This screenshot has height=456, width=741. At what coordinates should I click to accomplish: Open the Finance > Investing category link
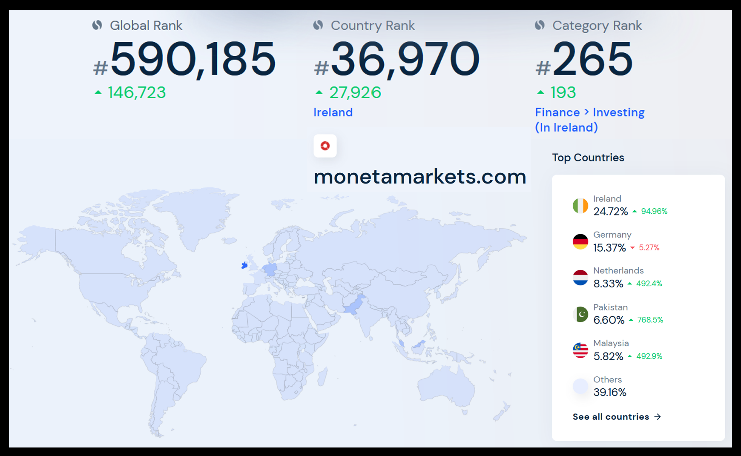point(589,112)
